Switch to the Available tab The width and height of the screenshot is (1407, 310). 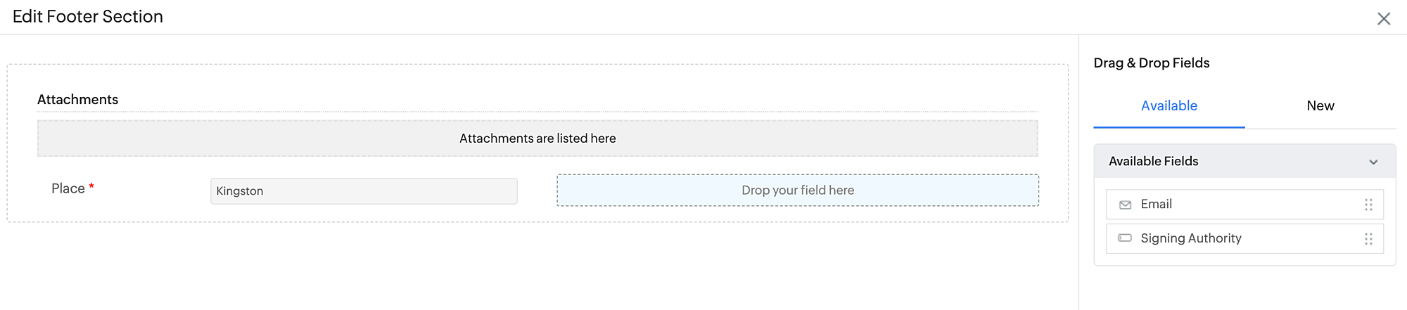tap(1169, 106)
